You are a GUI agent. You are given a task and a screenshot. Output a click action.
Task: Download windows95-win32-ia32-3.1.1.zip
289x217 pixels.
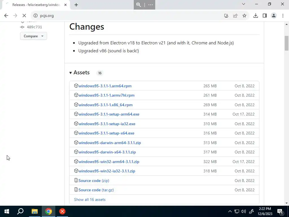pyautogui.click(x=107, y=171)
